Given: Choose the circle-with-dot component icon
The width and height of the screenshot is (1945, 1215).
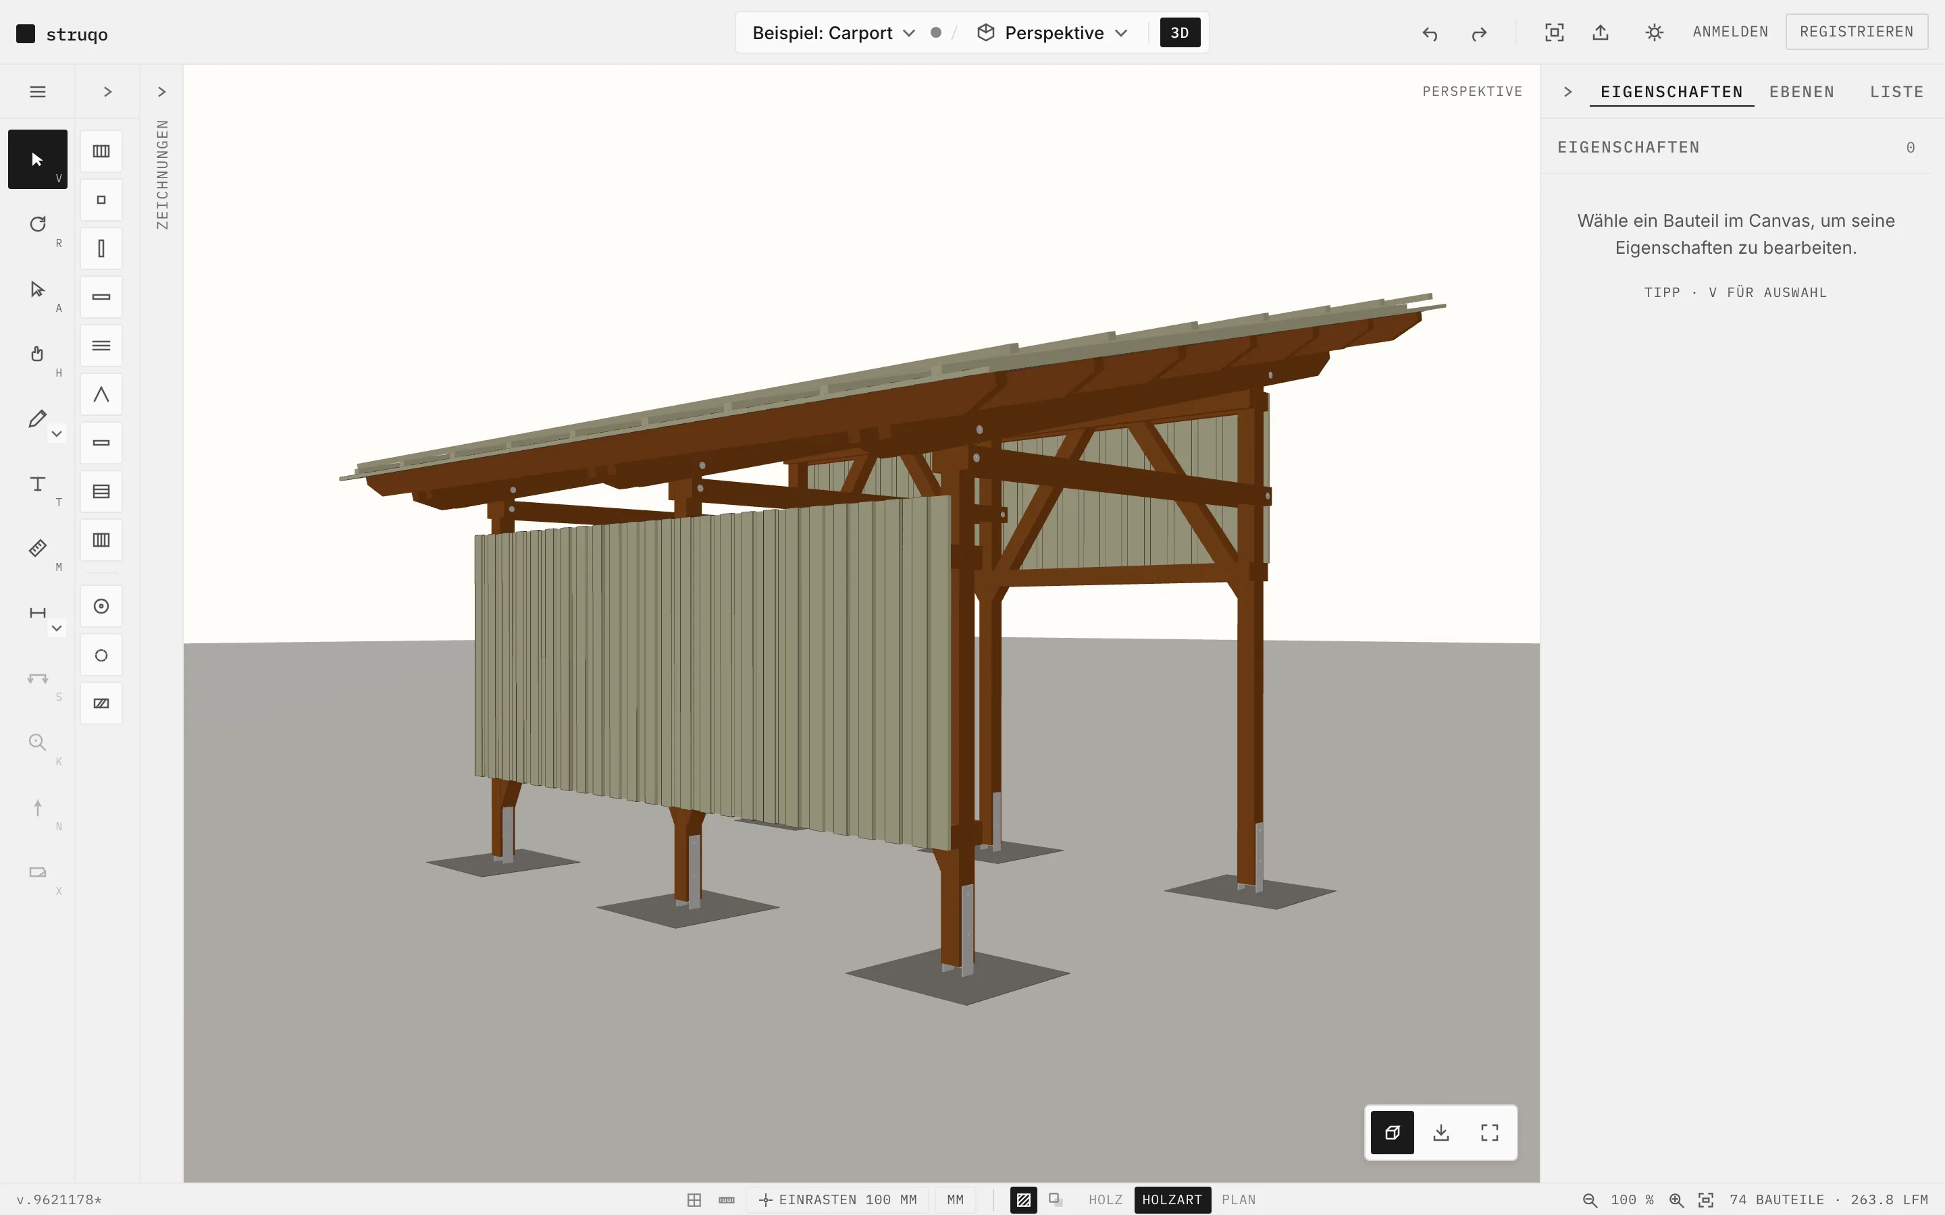Looking at the screenshot, I should [101, 607].
